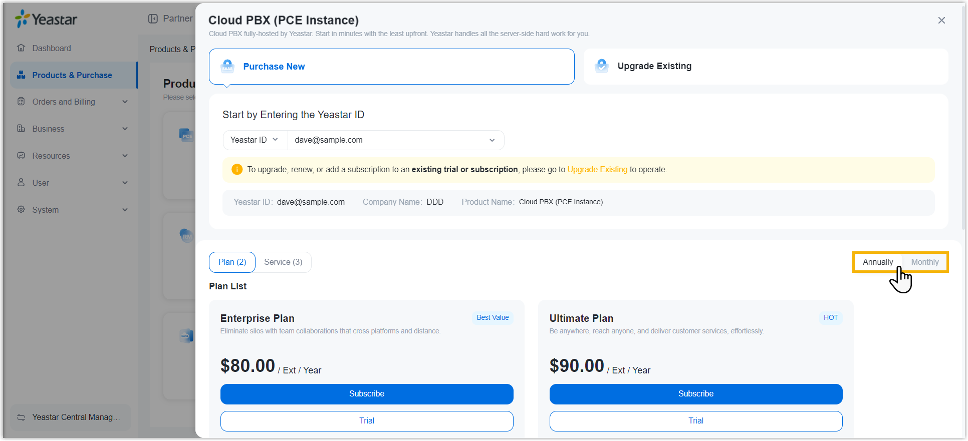Click the Resources icon in the sidebar
The image size is (968, 441).
[x=21, y=156]
